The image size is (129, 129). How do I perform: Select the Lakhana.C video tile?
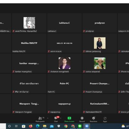coord(64,23)
